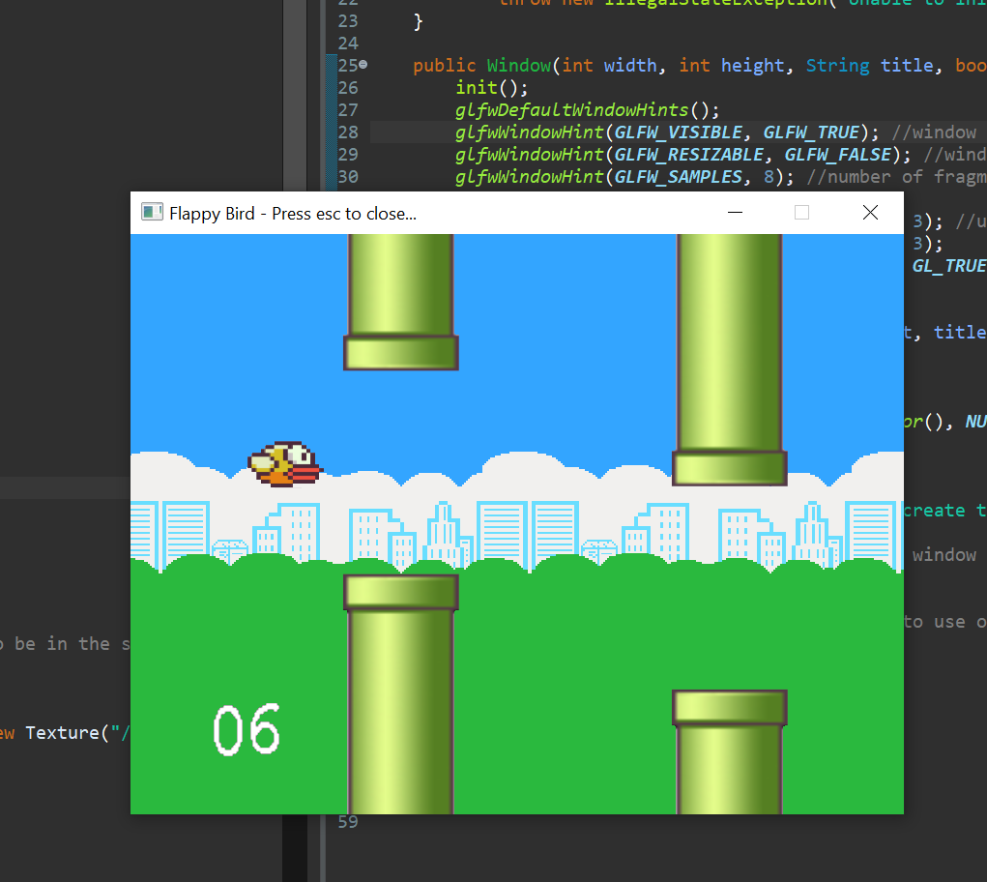Maximize the Flappy Bird game window
The image size is (987, 882).
coord(801,212)
